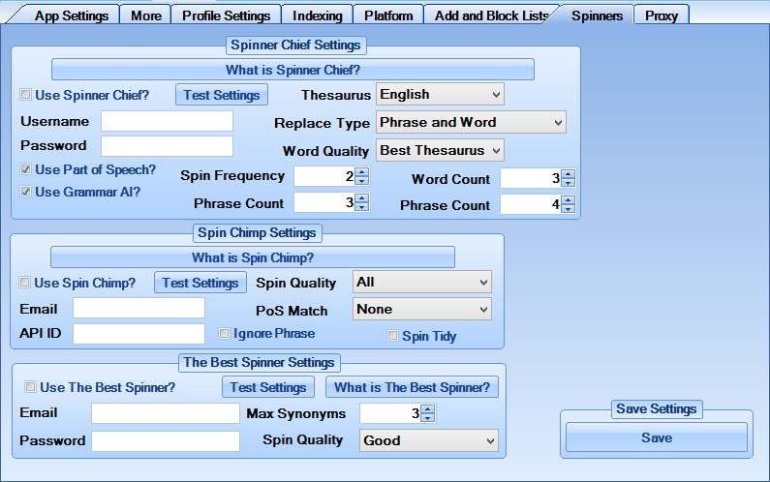Switch to the App Settings tab
The height and width of the screenshot is (482, 770).
[72, 15]
